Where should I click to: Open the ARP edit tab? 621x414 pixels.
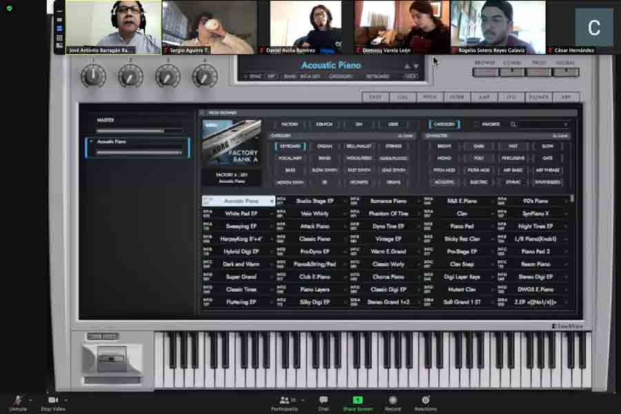pyautogui.click(x=566, y=97)
